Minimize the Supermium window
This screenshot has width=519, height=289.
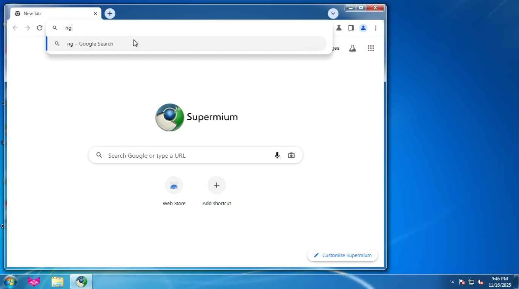[x=350, y=8]
